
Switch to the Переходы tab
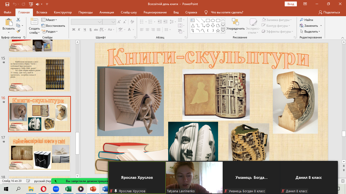pos(86,12)
